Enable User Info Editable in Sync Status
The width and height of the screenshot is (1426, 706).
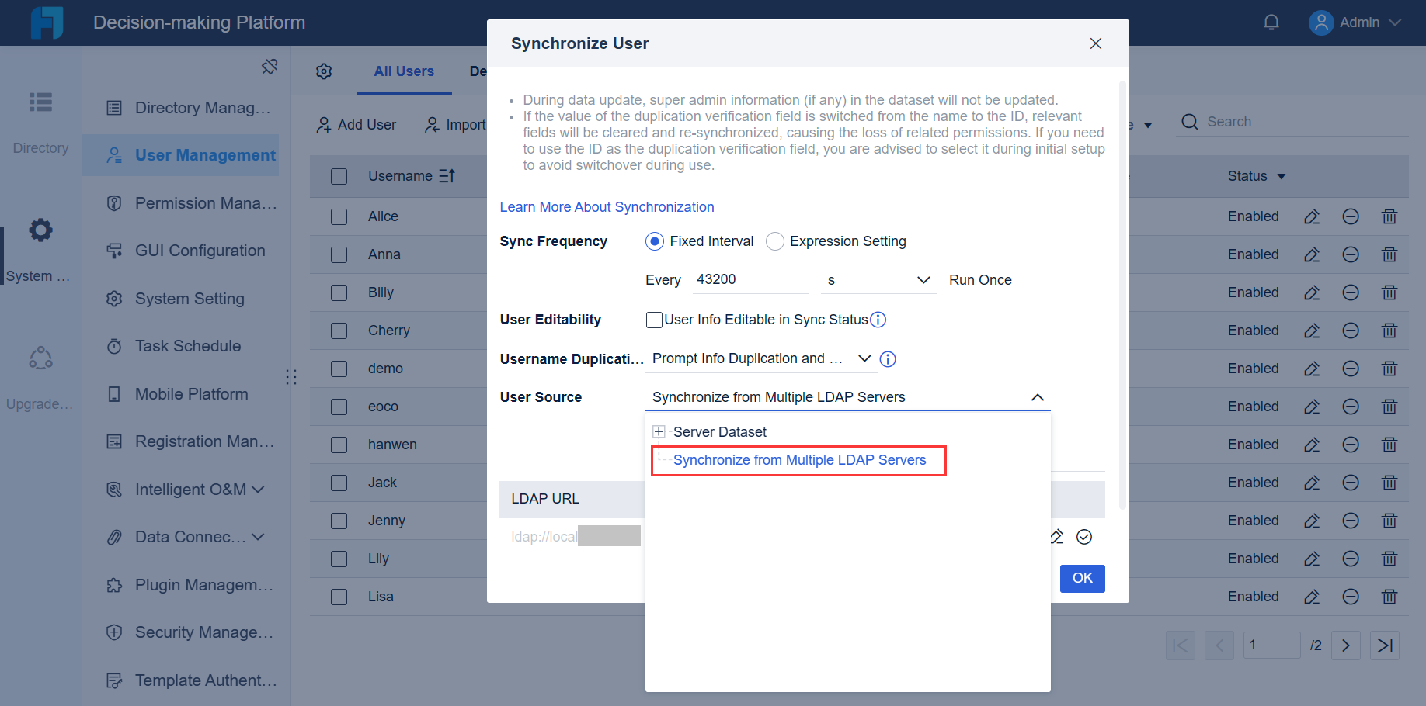pos(654,320)
